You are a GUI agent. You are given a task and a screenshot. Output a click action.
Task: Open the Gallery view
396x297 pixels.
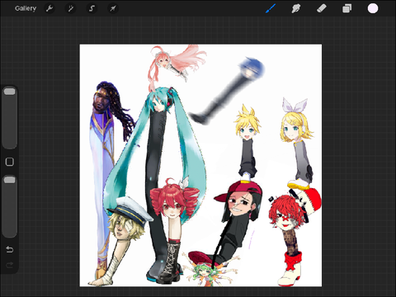click(x=26, y=8)
